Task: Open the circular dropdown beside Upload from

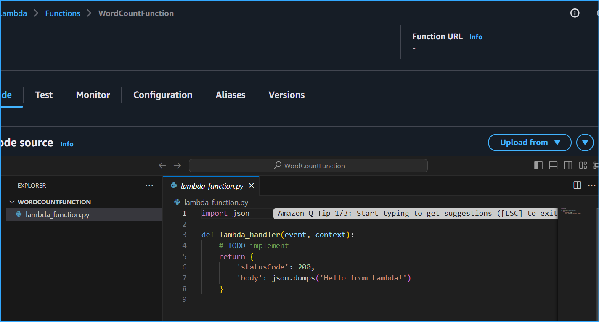Action: pyautogui.click(x=585, y=142)
